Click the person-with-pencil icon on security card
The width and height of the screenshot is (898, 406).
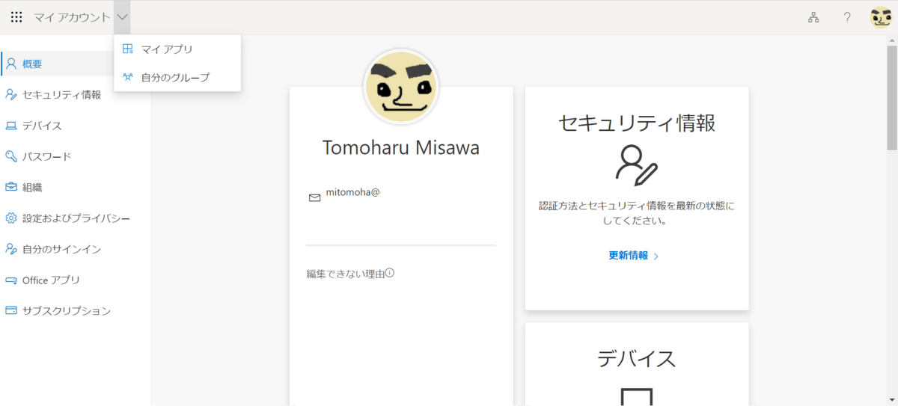(636, 164)
